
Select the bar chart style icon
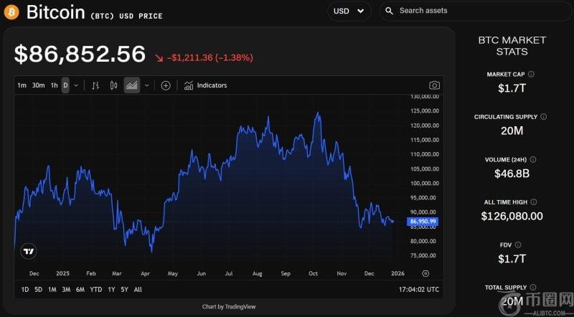tap(95, 85)
